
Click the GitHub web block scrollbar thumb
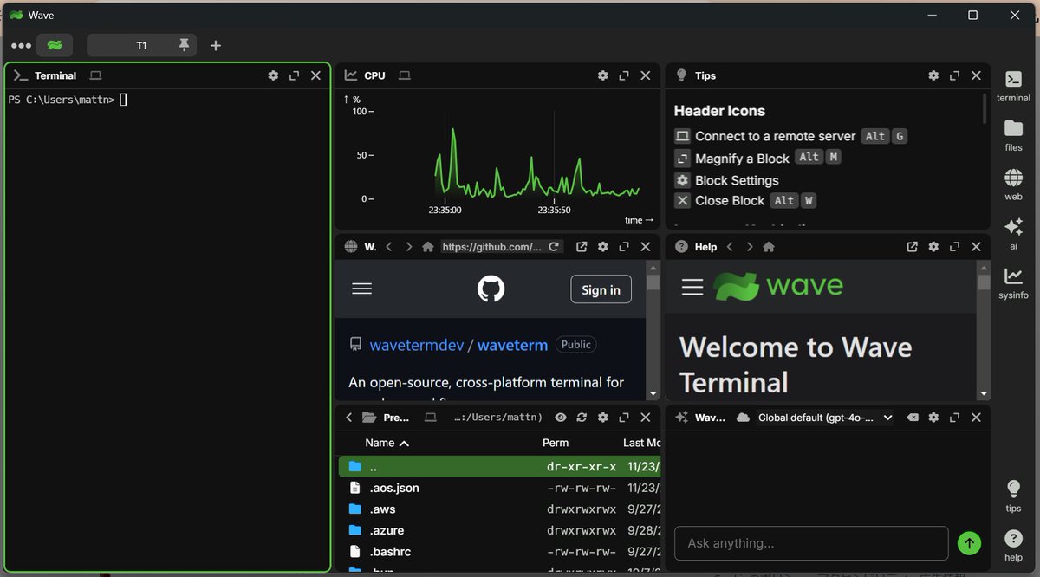pos(653,282)
